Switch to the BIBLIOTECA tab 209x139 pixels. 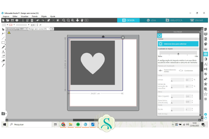(x=174, y=20)
